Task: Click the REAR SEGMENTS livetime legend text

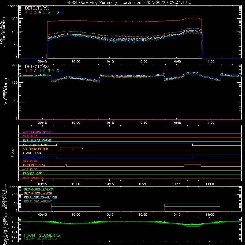Action: tap(41, 239)
